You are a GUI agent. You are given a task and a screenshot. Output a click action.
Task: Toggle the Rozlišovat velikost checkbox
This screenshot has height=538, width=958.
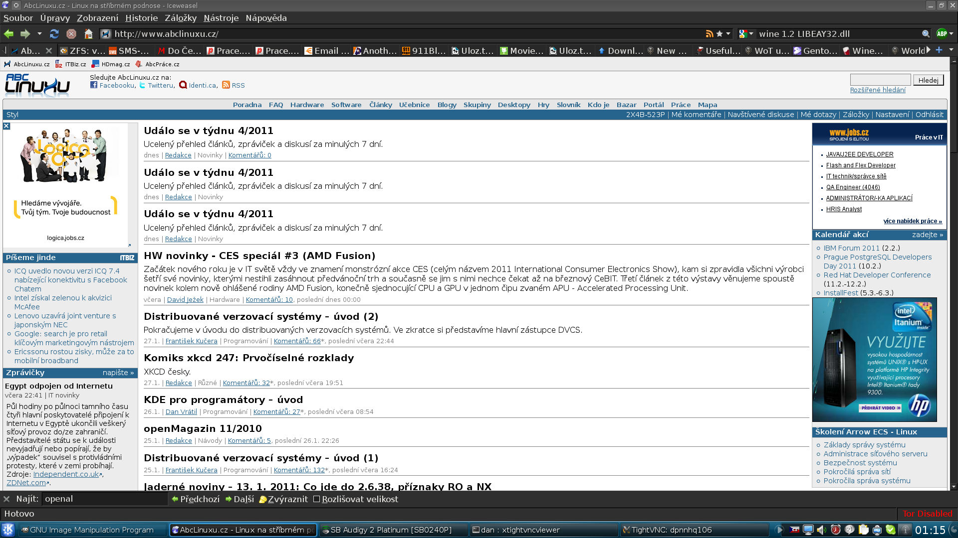[316, 499]
